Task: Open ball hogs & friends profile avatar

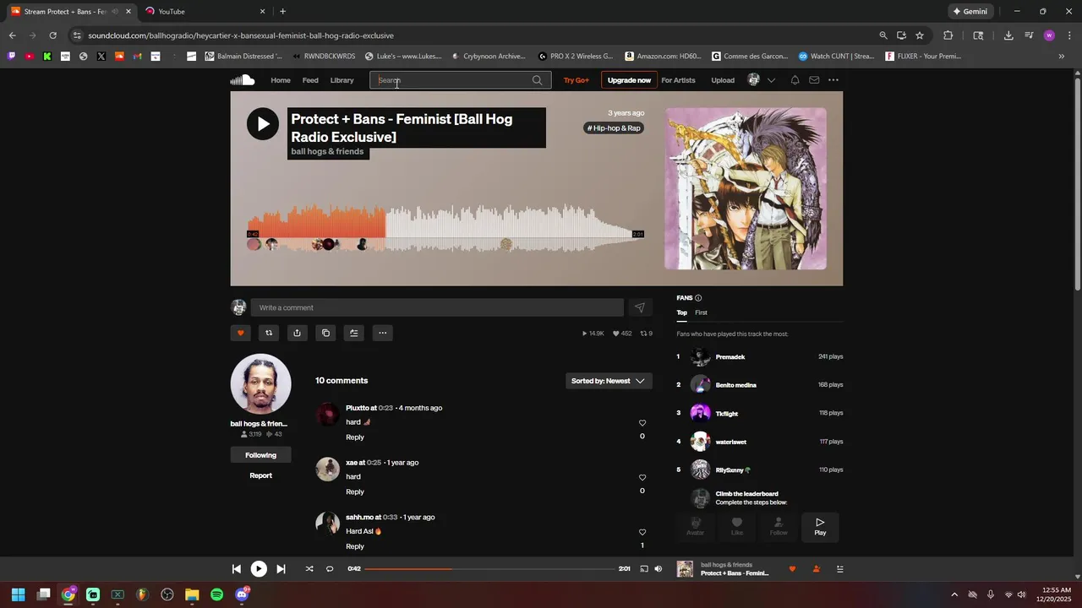Action: coord(260,383)
